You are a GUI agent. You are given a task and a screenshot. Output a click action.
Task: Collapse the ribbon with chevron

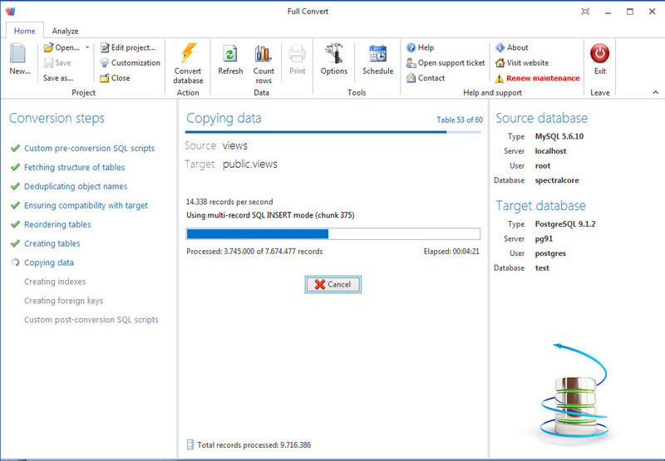[656, 92]
